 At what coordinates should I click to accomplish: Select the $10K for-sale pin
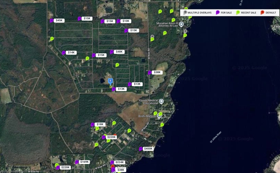coord(118,21)
